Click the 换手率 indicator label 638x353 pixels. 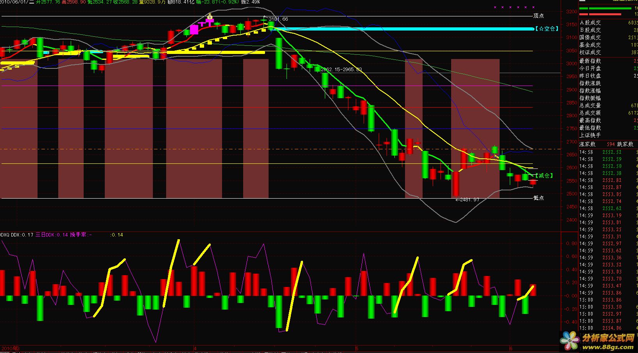[x=81, y=235]
